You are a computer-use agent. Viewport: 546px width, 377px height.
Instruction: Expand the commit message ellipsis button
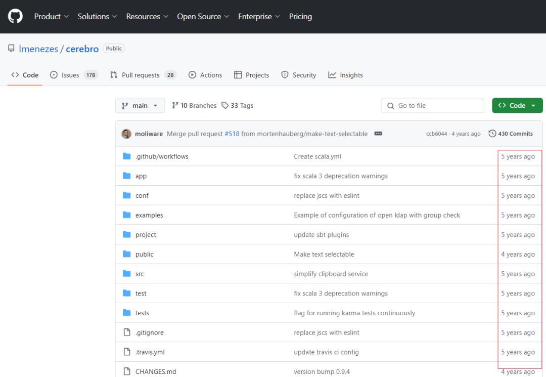click(378, 134)
